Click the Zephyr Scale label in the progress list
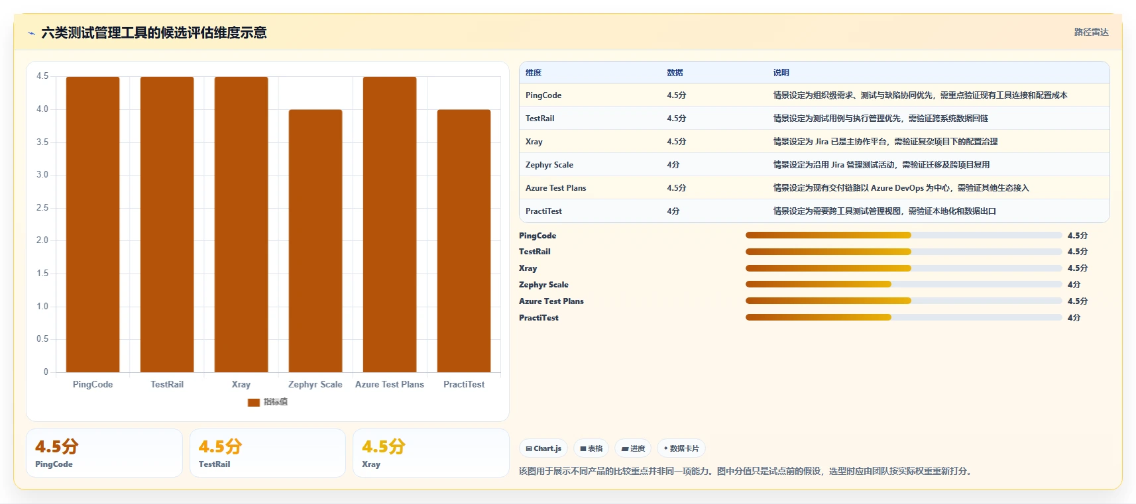This screenshot has width=1136, height=504. (x=543, y=285)
